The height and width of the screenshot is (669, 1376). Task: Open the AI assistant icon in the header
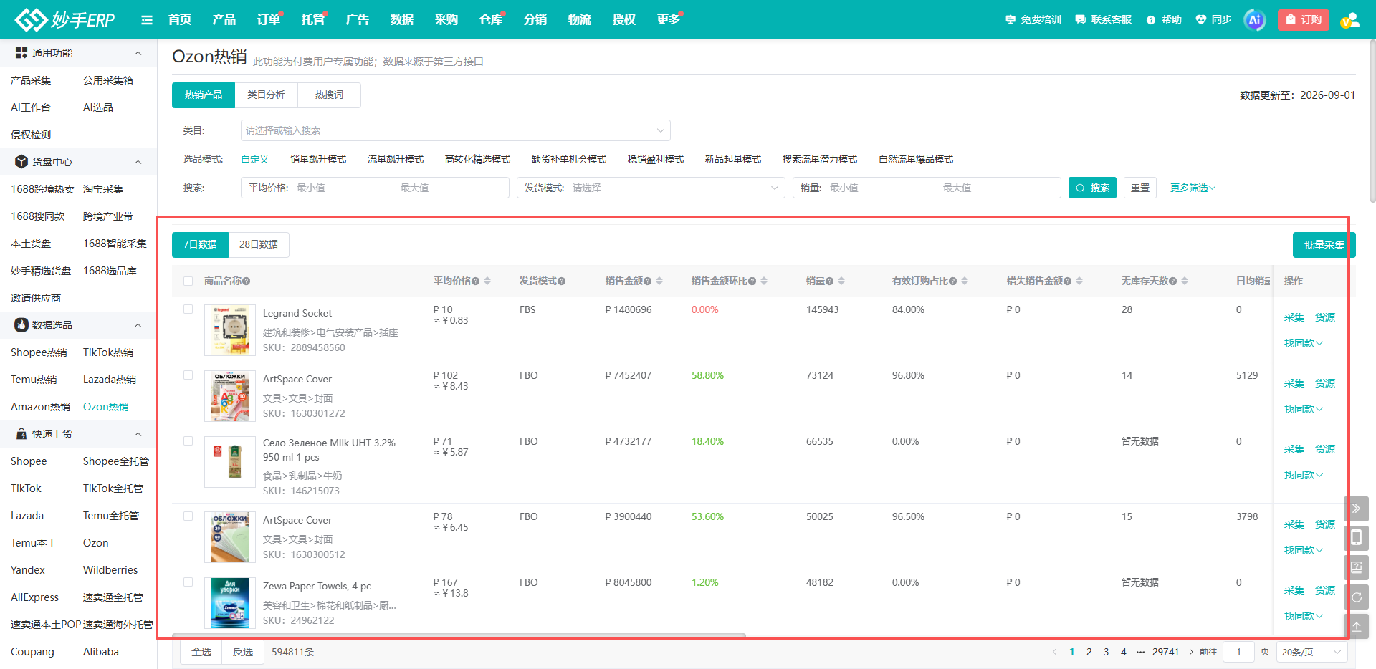[1254, 20]
